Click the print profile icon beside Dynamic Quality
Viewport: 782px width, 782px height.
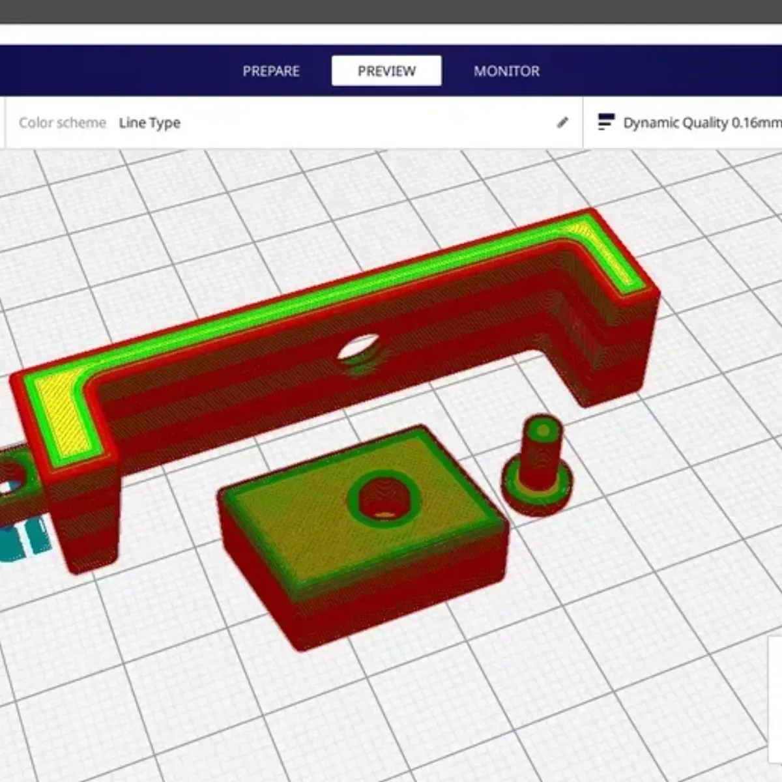pyautogui.click(x=605, y=122)
